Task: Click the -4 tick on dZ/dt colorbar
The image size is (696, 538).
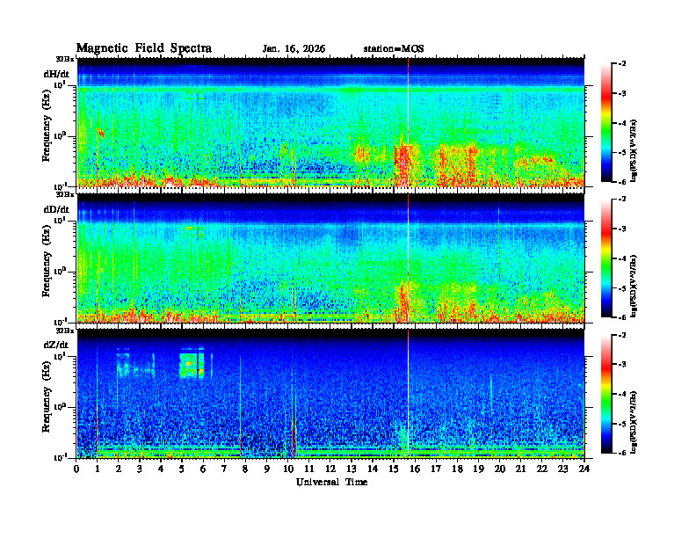Action: click(622, 394)
